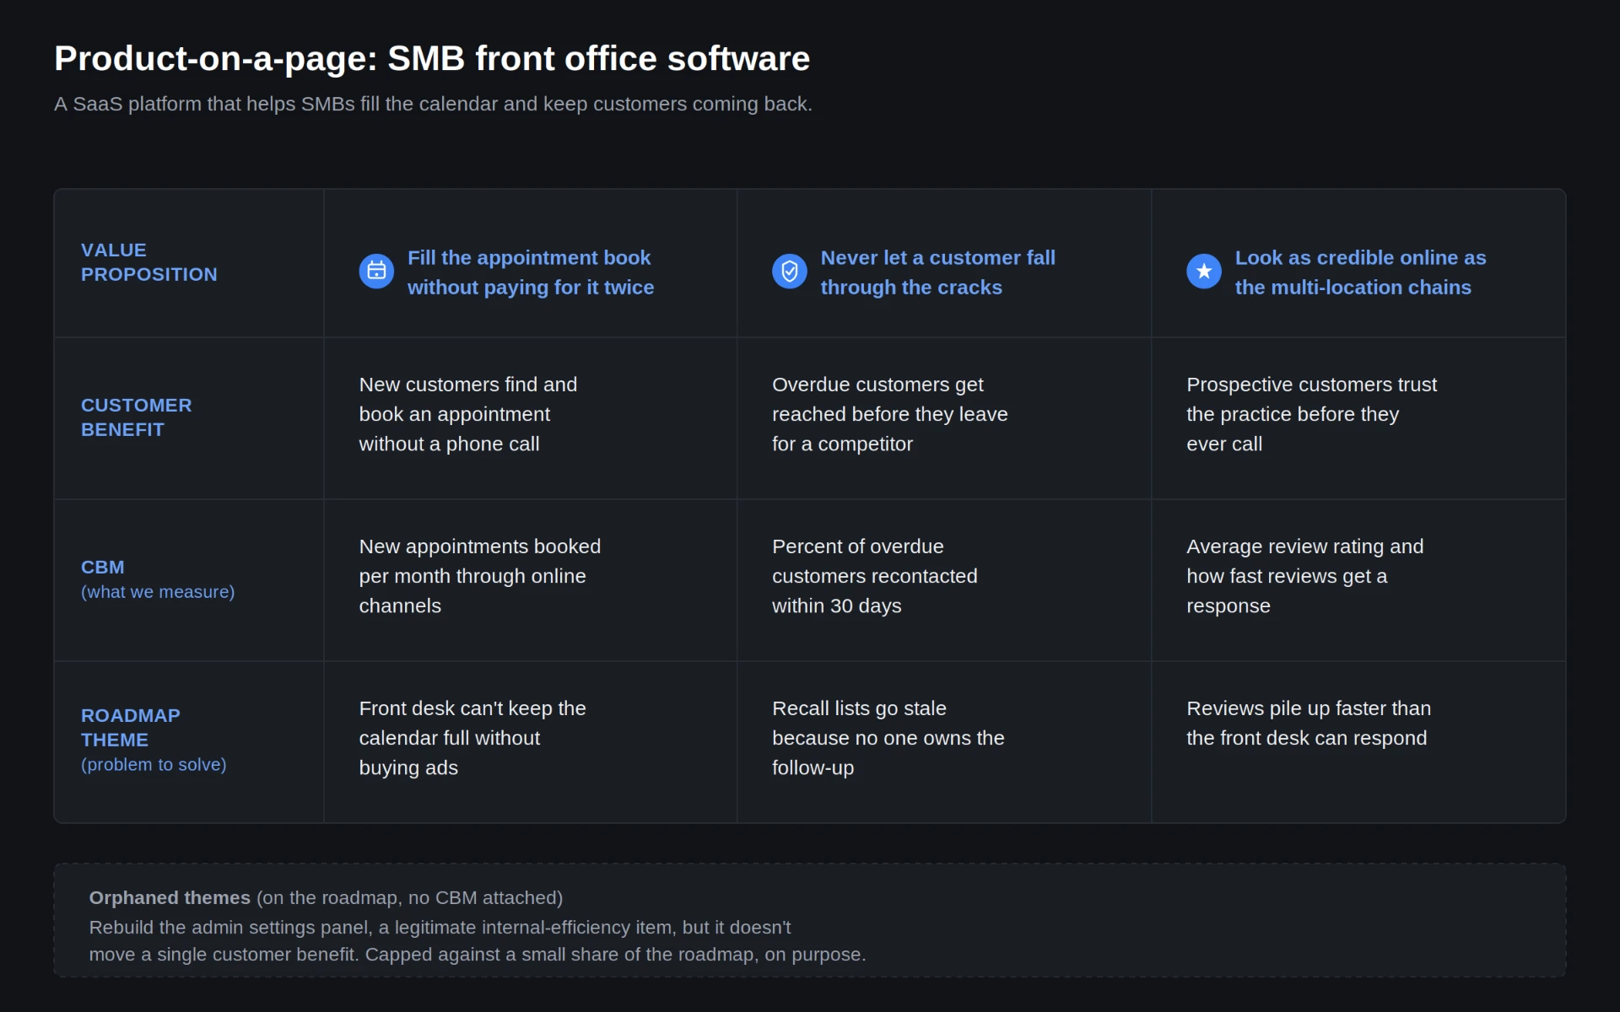Click the CBM row label

103,567
